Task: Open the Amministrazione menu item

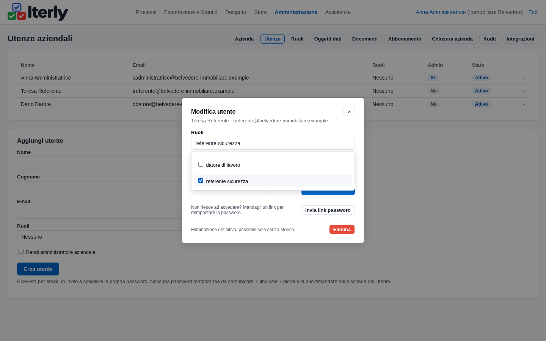Action: [x=296, y=12]
